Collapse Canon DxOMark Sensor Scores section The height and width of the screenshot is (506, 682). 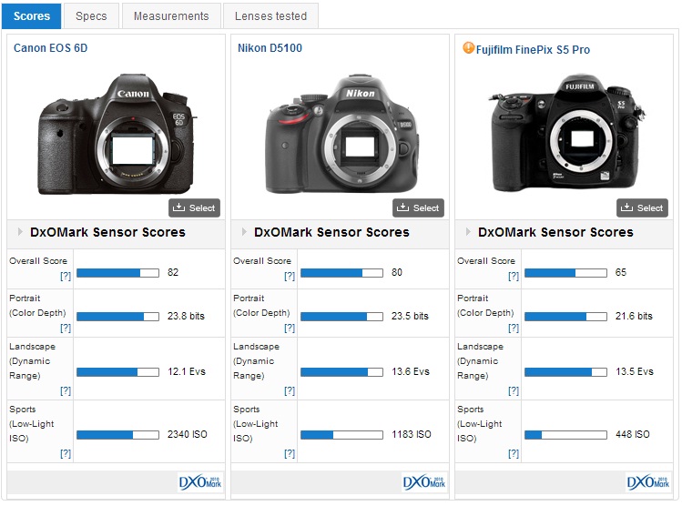(20, 232)
